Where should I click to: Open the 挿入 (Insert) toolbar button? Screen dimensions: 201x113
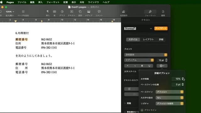(x=47, y=12)
